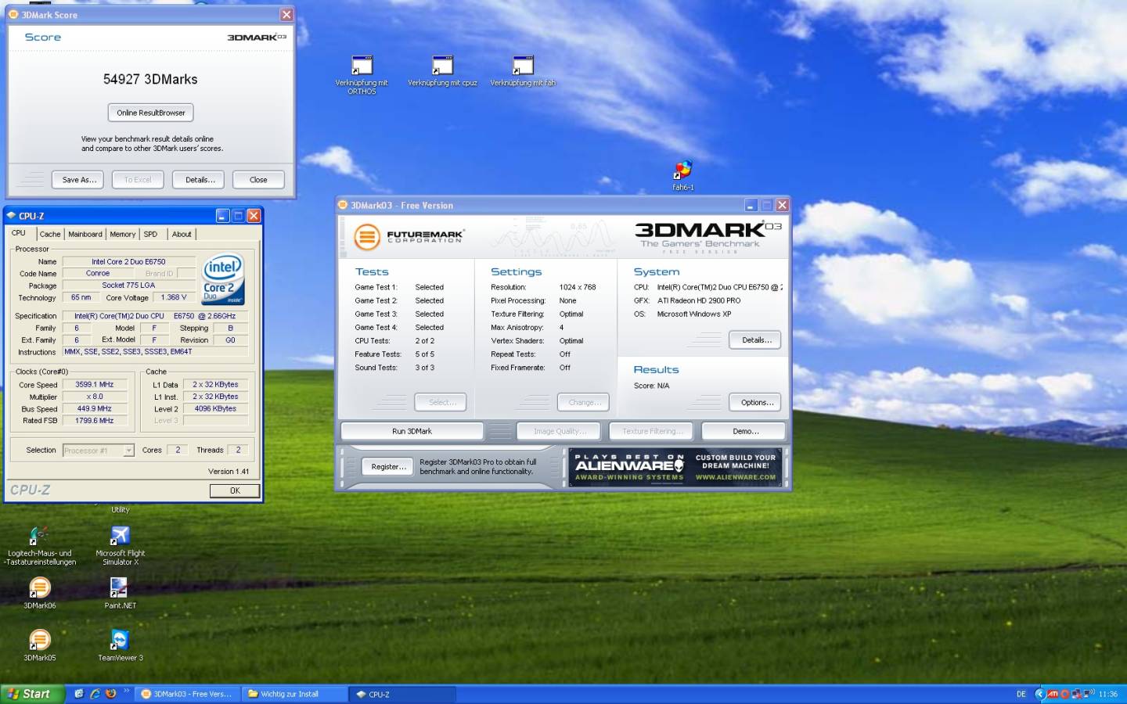
Task: Click the wireless network tray icon
Action: coord(1089,694)
